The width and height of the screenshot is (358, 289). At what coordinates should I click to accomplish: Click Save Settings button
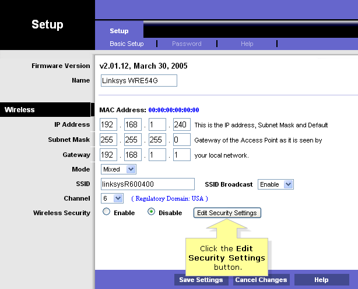201,280
